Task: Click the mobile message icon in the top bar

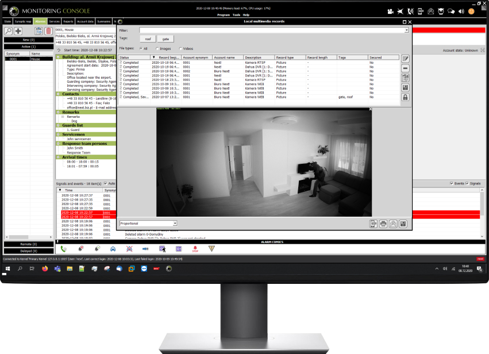Action: 421,11
